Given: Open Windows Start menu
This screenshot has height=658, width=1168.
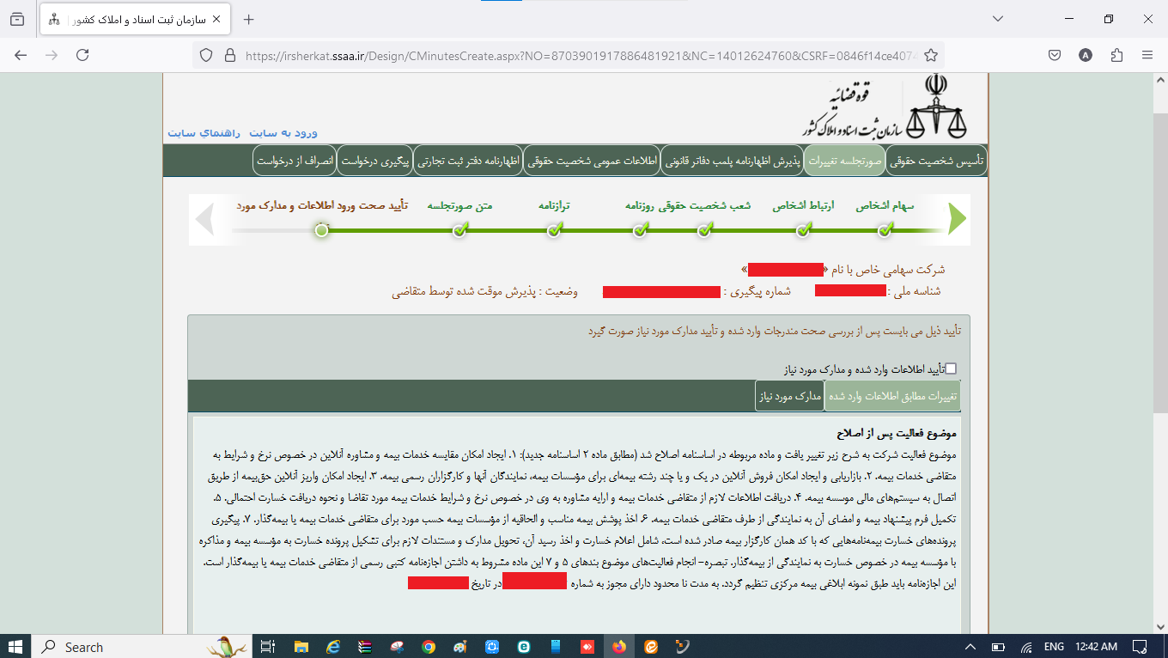Looking at the screenshot, I should [x=16, y=647].
